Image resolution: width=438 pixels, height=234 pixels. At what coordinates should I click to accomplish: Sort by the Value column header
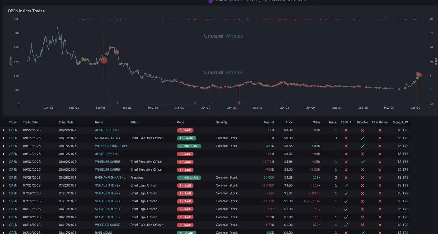316,122
